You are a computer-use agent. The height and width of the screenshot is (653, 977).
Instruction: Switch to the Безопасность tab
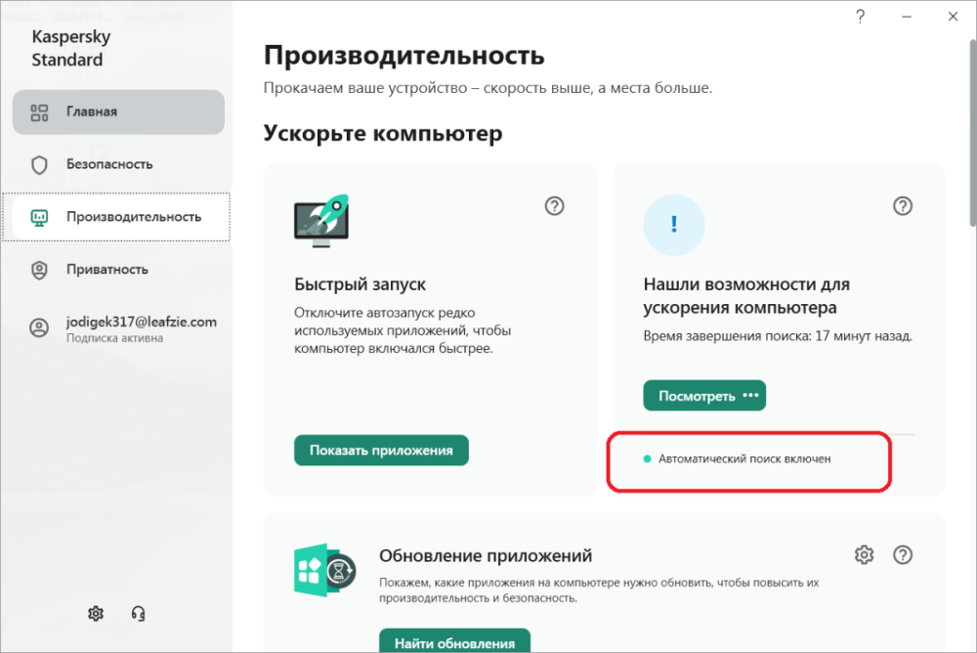coord(107,163)
